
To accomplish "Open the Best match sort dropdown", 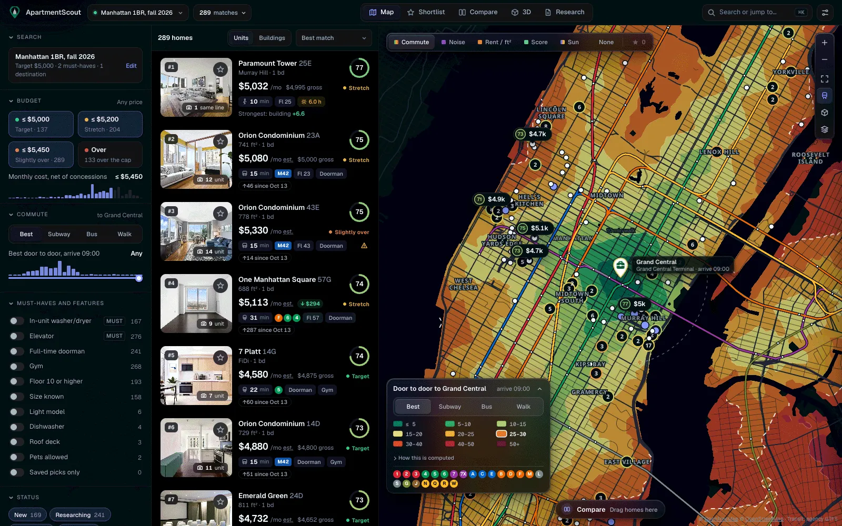I will [x=334, y=38].
